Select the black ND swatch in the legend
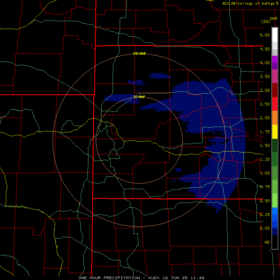 [x=275, y=242]
